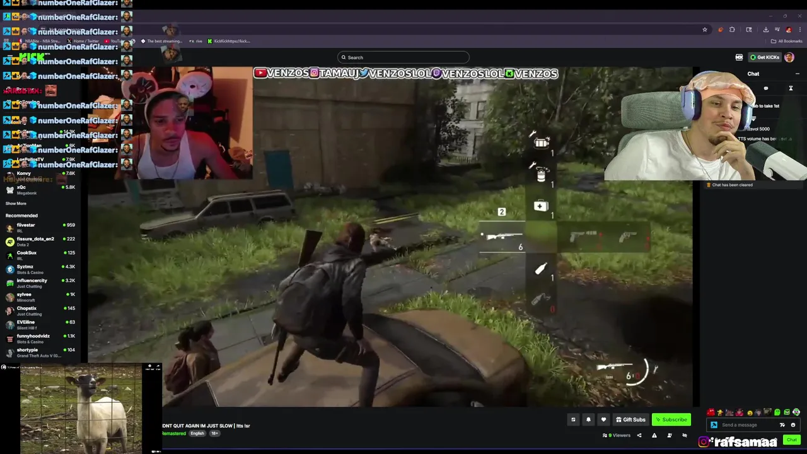
Task: Open the browser downloads icon
Action: click(x=765, y=30)
